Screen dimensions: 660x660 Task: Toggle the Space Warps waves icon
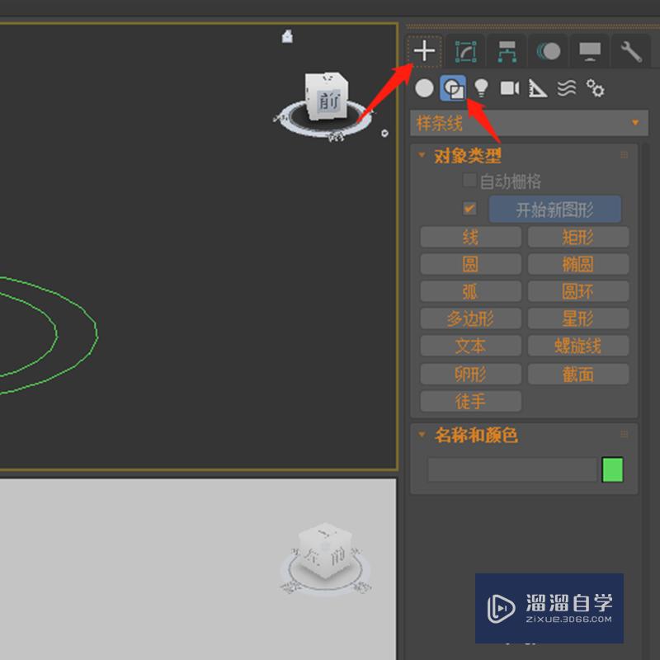point(567,88)
